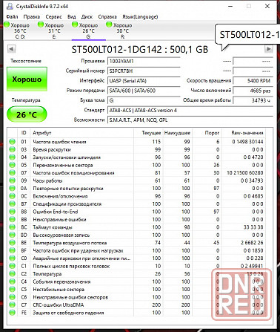Open the Файл menu
Viewport: 280px width, 332px height.
(12, 16)
